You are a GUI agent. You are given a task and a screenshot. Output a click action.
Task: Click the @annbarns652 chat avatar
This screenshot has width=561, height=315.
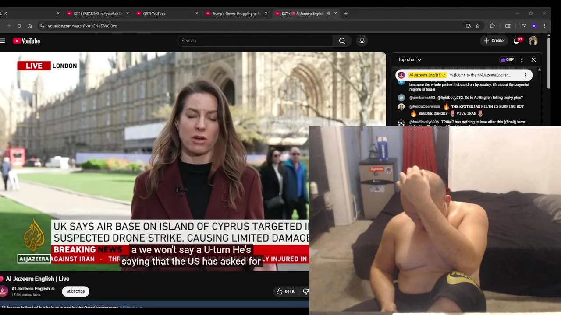coord(401,98)
